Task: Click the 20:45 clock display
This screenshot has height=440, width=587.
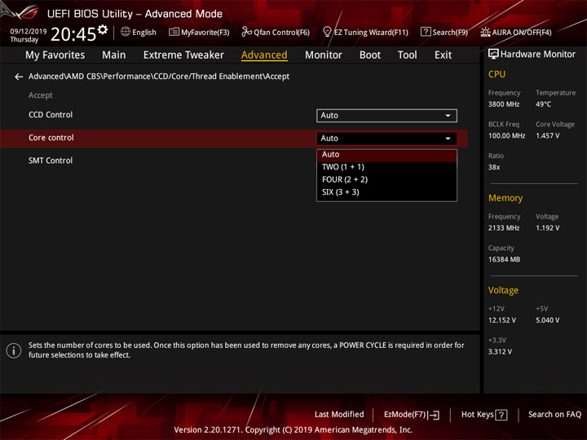Action: tap(73, 34)
